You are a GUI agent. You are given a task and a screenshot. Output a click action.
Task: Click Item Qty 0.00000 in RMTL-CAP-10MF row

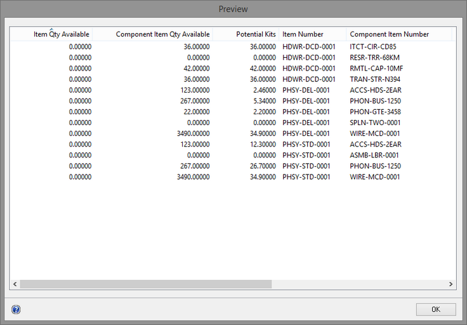pyautogui.click(x=80, y=69)
